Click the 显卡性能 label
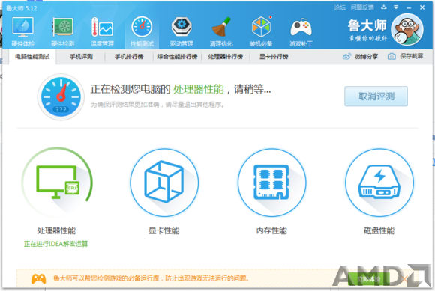 tap(164, 230)
